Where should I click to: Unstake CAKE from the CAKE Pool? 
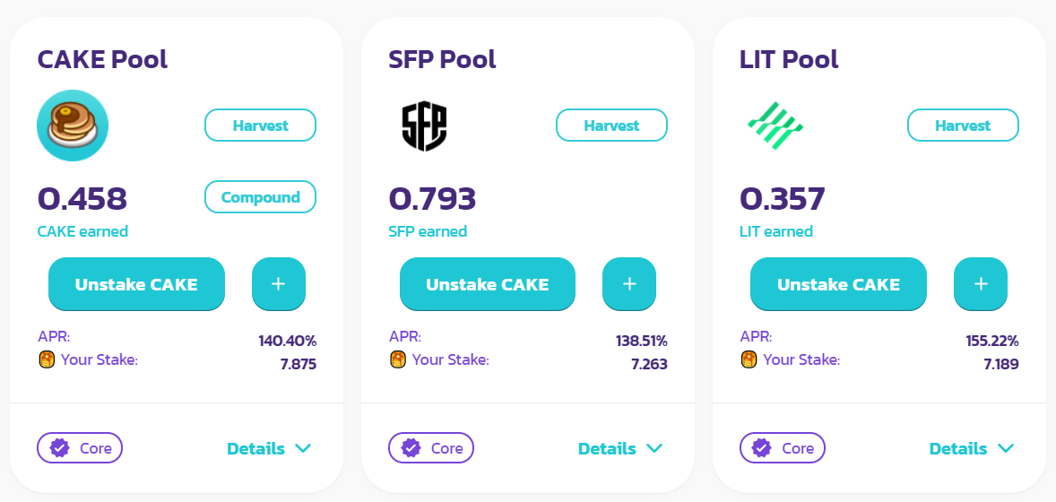click(x=136, y=284)
